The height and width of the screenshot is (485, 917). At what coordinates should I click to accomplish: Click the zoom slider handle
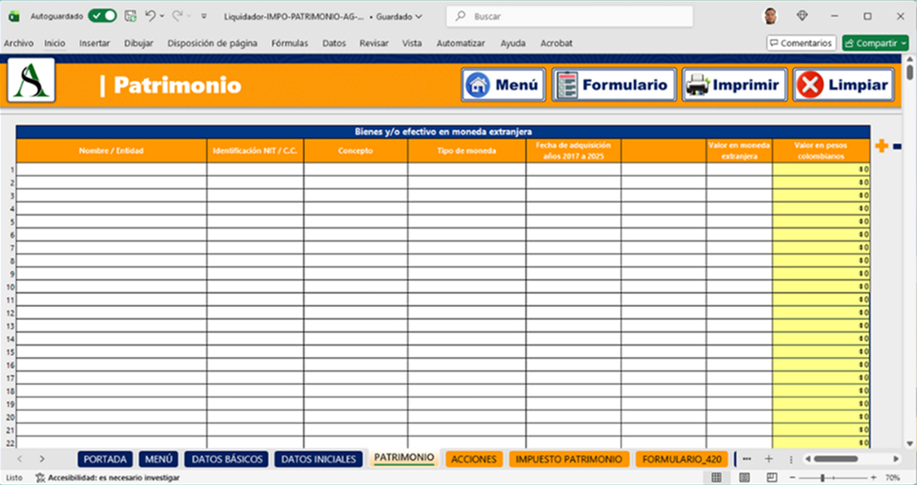822,478
